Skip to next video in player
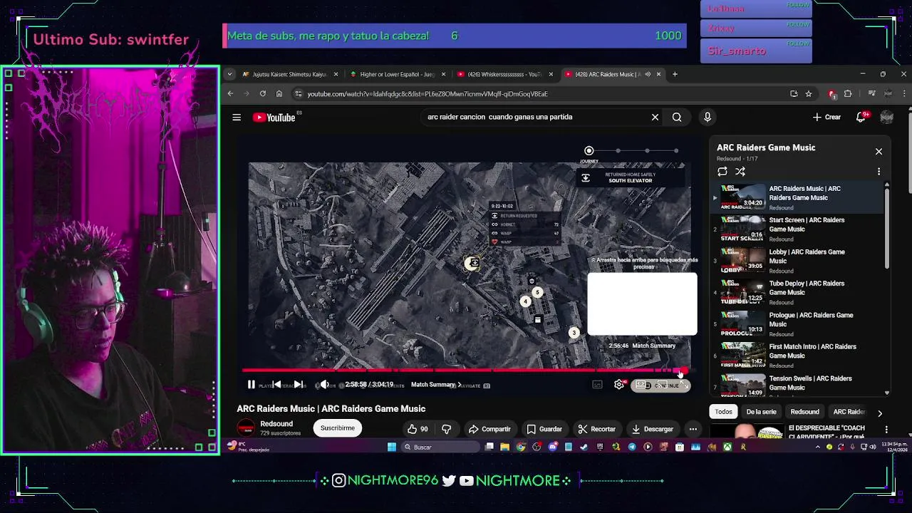The width and height of the screenshot is (912, 513). (x=298, y=385)
